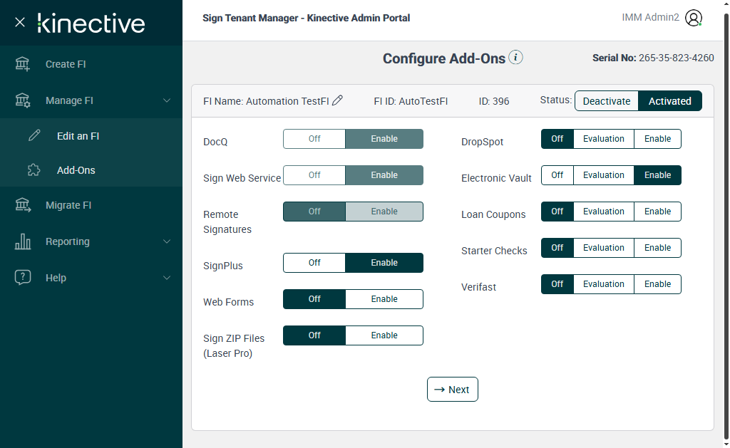Set SignPlus to Enable
The height and width of the screenshot is (448, 730).
click(384, 262)
